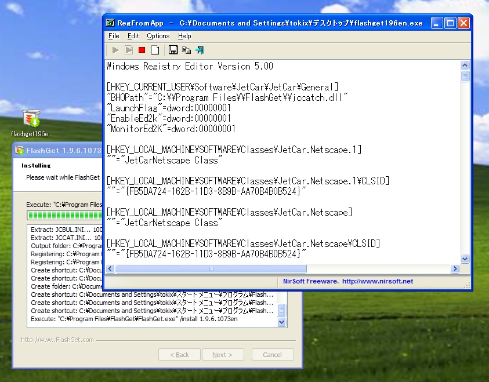
Task: Select the flashget196en desktop installer icon
Action: pyautogui.click(x=31, y=123)
